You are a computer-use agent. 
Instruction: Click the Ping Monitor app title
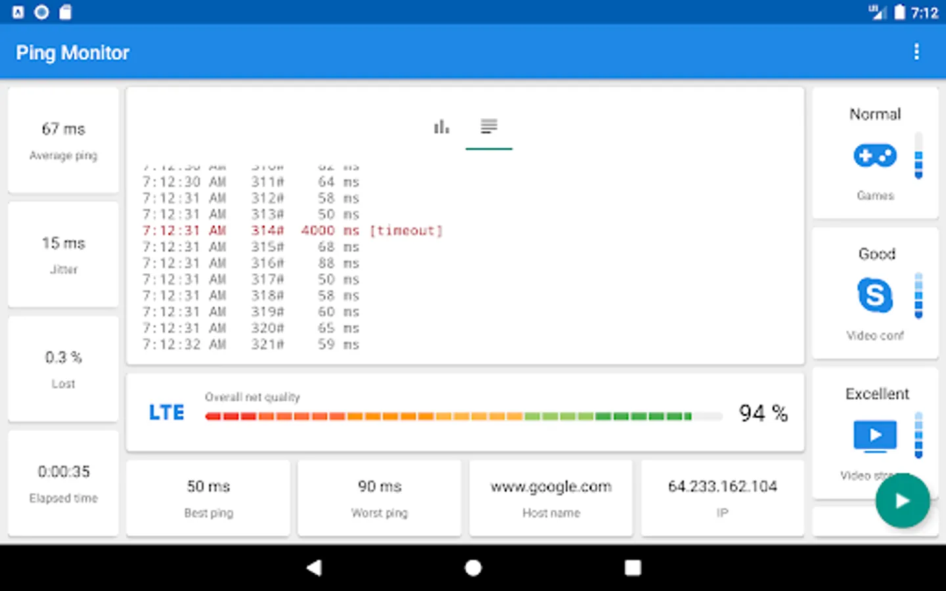[x=72, y=53]
